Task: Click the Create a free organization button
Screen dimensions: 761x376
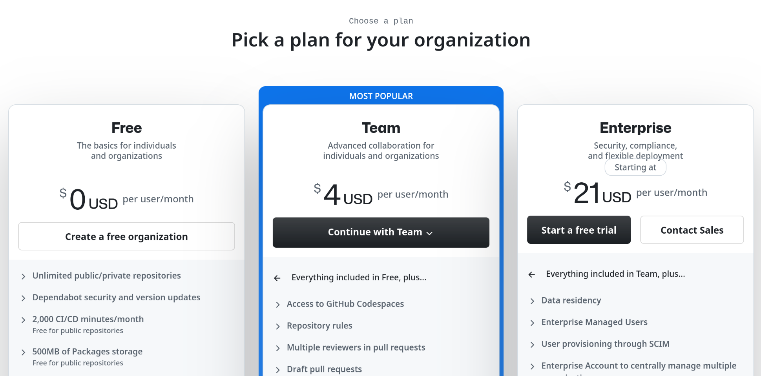Action: coord(126,236)
